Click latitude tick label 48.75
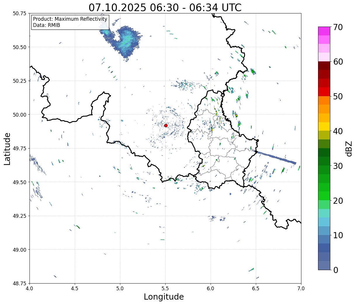356x304 pixels. point(19,284)
